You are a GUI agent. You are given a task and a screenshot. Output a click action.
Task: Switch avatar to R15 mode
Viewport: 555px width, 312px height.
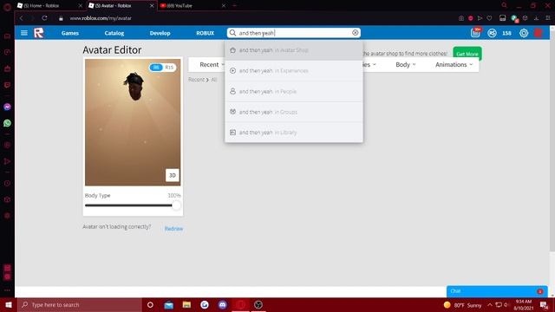coord(169,68)
